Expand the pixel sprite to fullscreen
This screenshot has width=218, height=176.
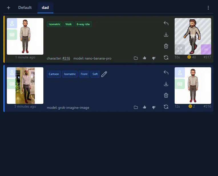click(x=180, y=49)
